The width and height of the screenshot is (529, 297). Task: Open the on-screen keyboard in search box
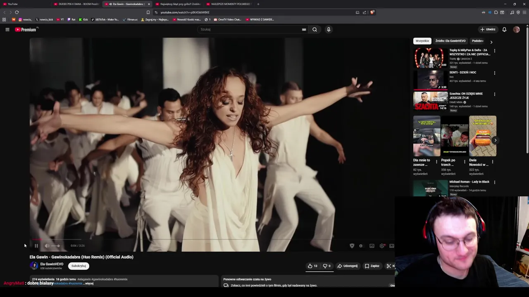click(304, 29)
